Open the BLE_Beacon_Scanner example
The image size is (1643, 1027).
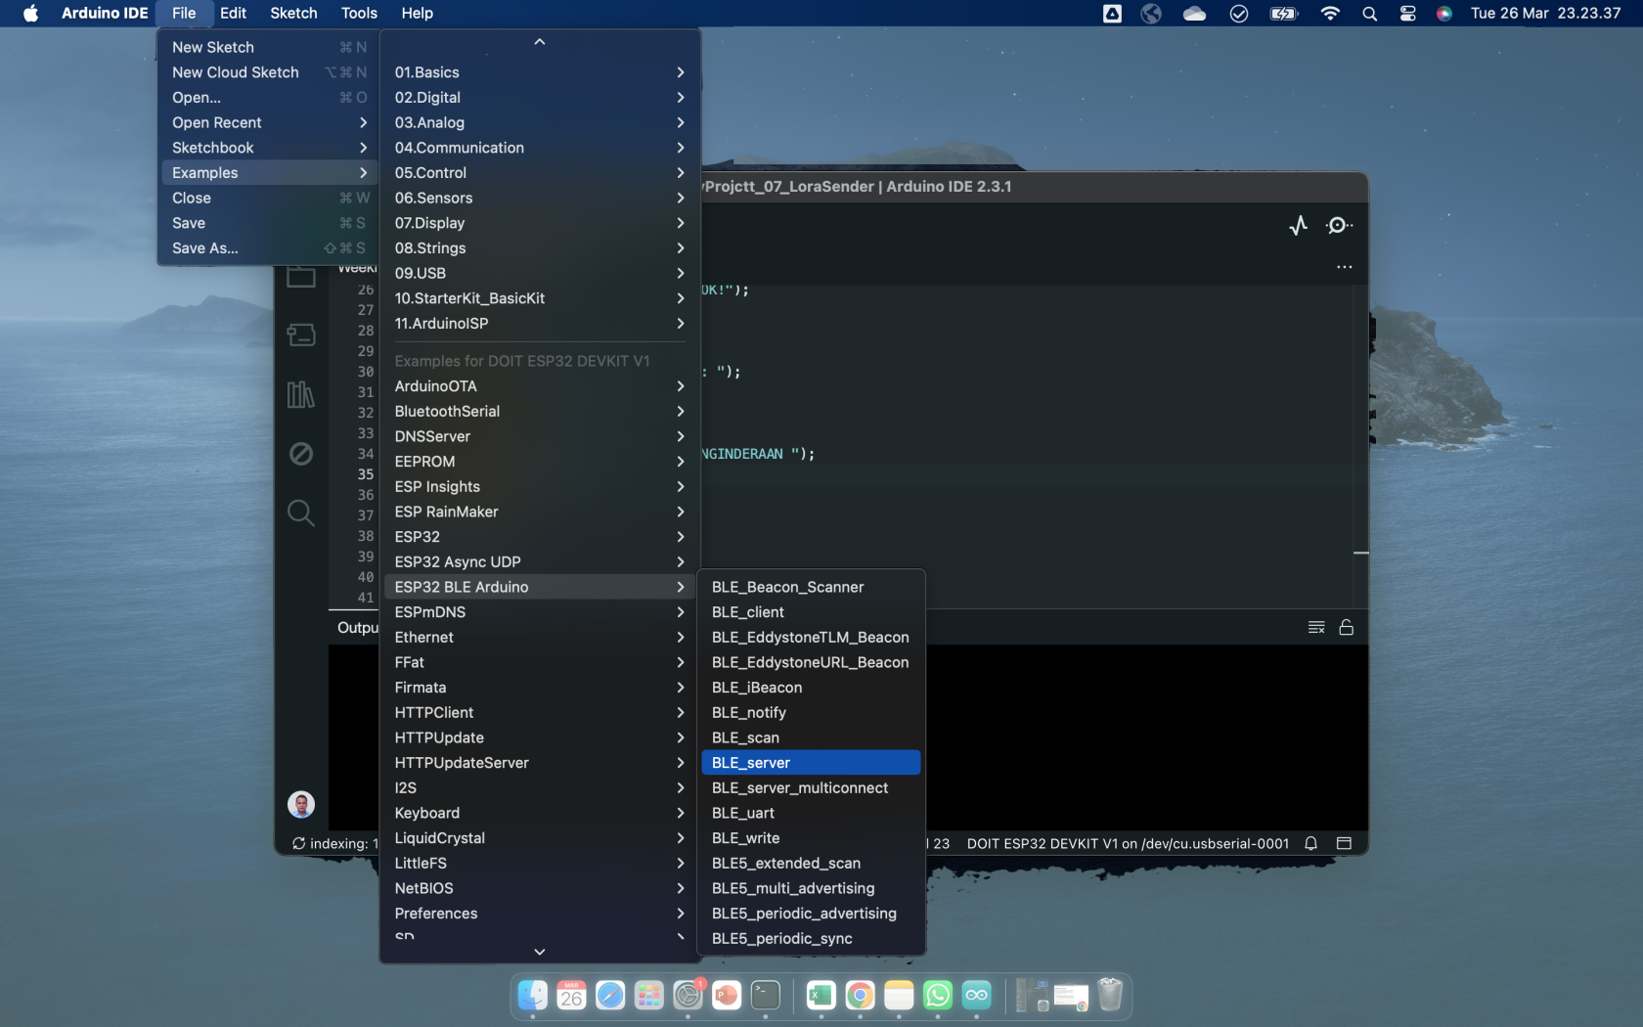[811, 588]
